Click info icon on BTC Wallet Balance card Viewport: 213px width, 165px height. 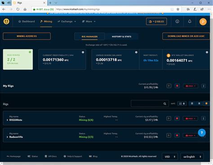pos(207,52)
